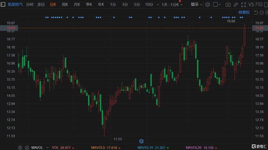This screenshot has width=268, height=150.
Task: Open chart settings hexagon gear icon
Action: [x=207, y=4]
